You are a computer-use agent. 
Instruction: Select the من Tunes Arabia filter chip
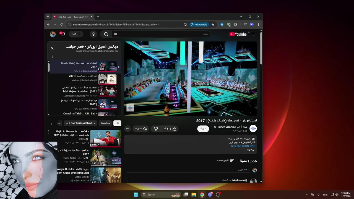(80, 123)
